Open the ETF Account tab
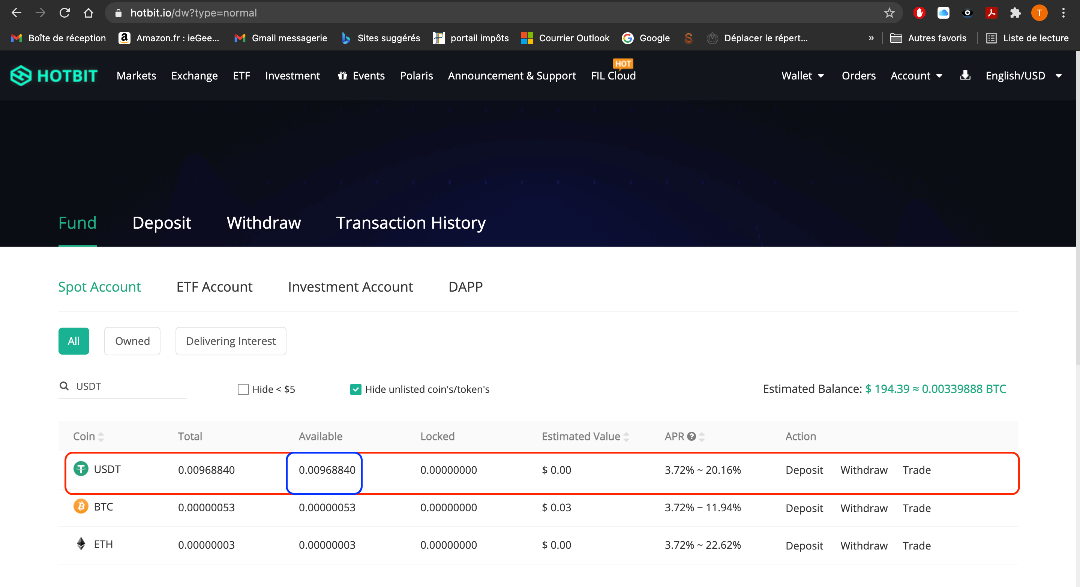This screenshot has height=587, width=1080. 214,287
